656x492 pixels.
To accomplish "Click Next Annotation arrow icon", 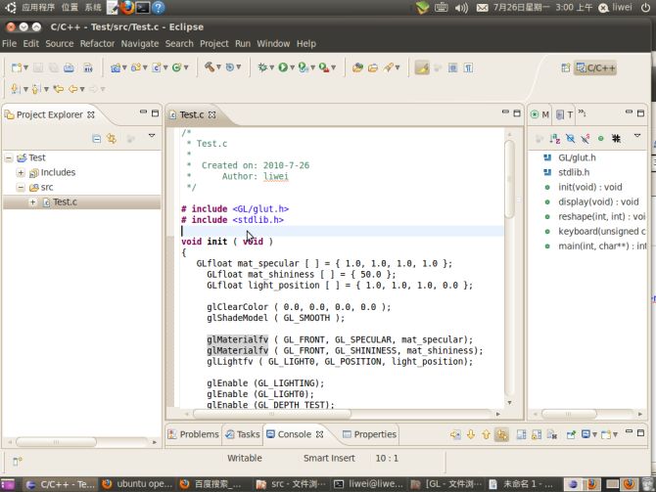I will coord(15,89).
